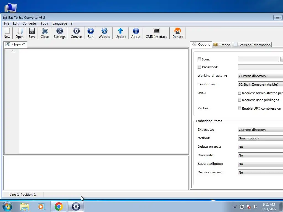Enable UPX compression checkbox
Screen dimensions: 283x212
click(239, 108)
